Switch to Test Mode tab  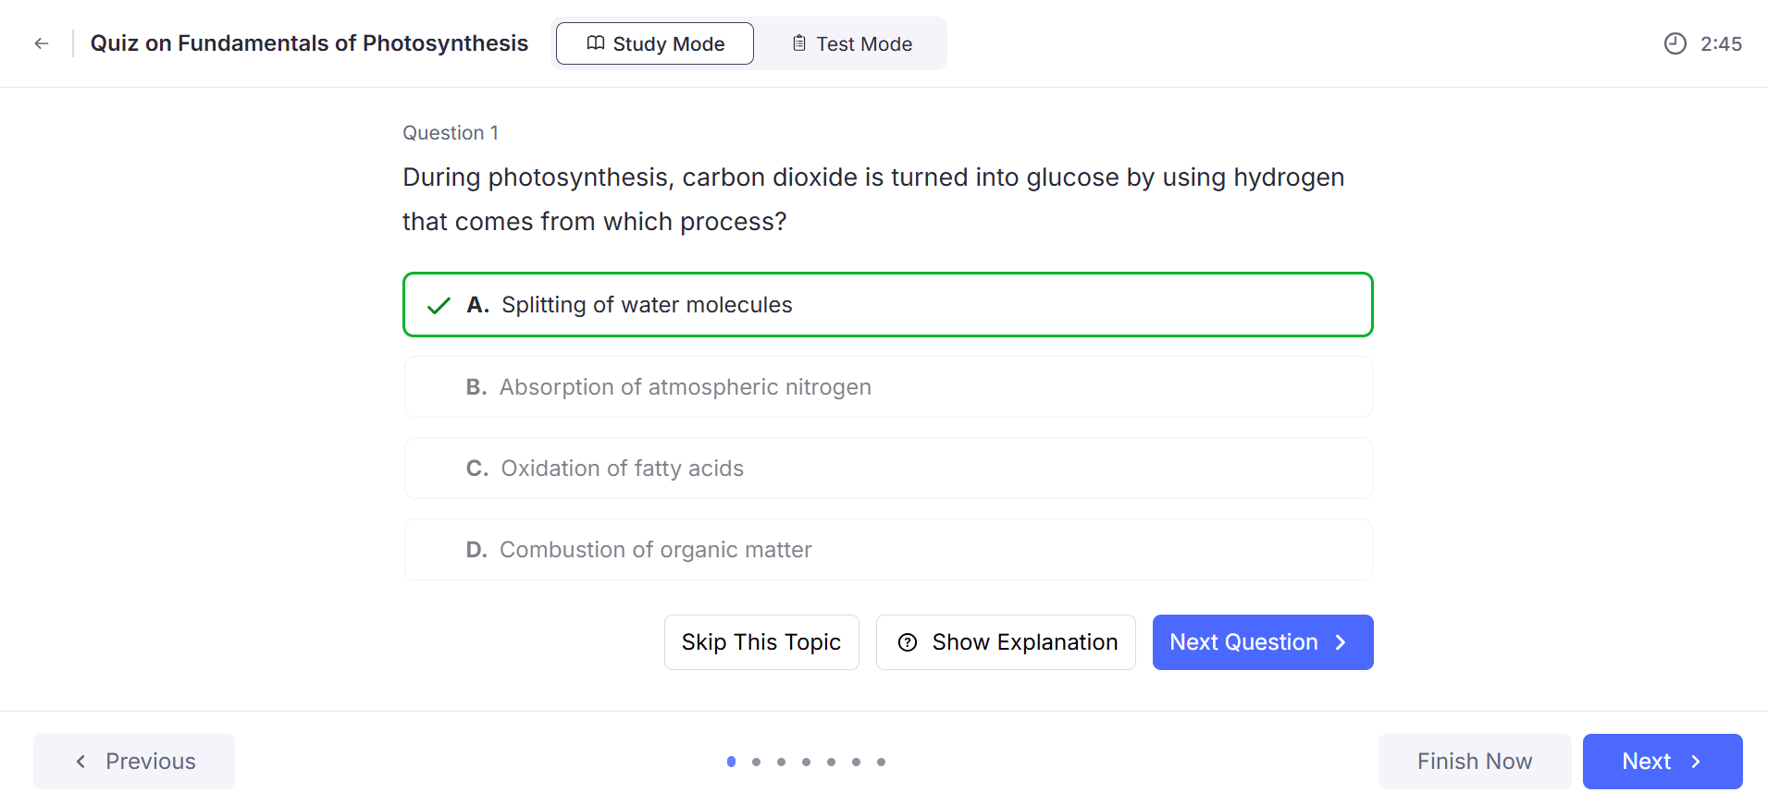(852, 43)
